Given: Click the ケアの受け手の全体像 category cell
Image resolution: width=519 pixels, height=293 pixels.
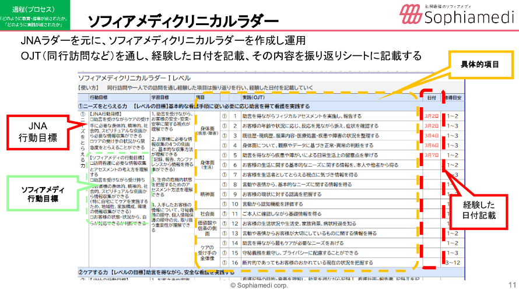Looking at the screenshot, I should pos(207,253).
